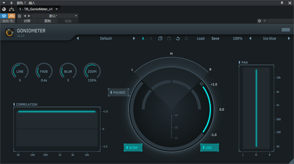294x164 pixels.
Task: Click the Load preset button
Action: 201,39
